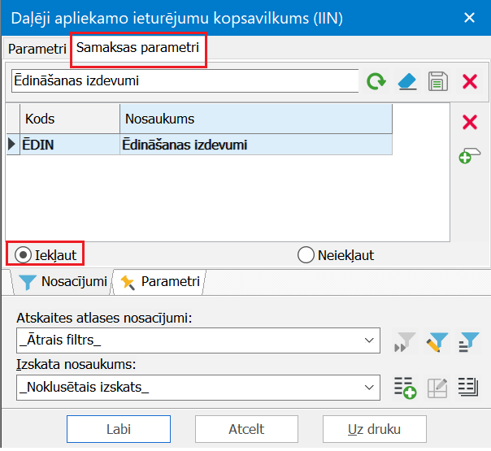Click the Ēdināšanas izdevumi name input field
The width and height of the screenshot is (491, 451).
click(x=185, y=80)
